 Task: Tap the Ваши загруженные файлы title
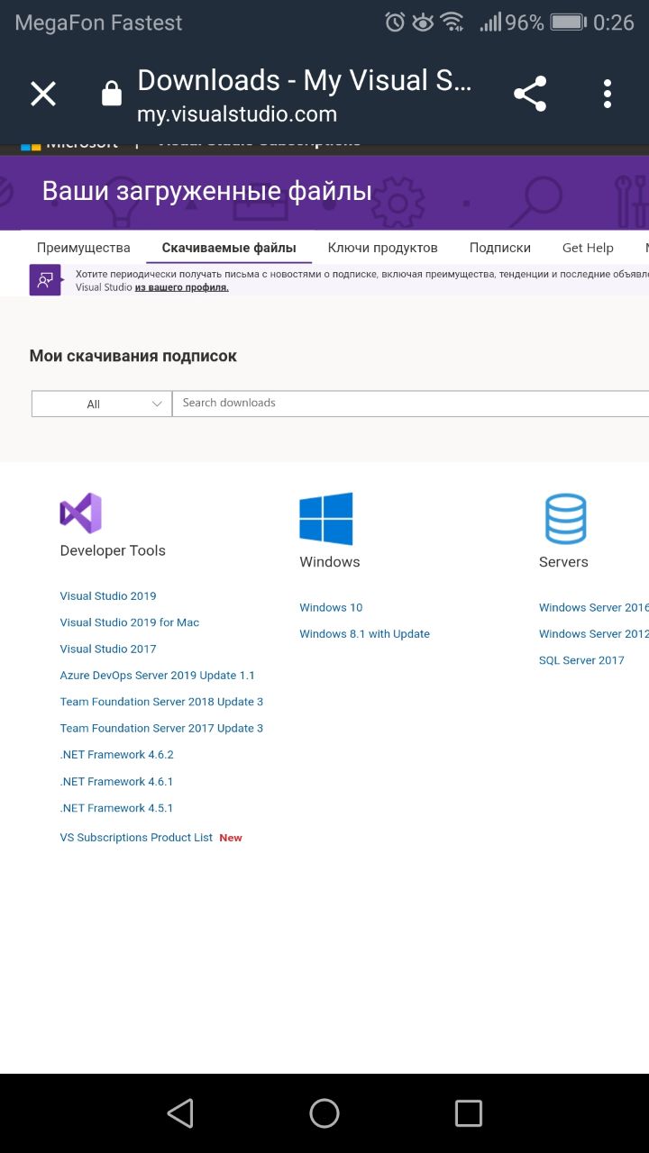pyautogui.click(x=207, y=191)
